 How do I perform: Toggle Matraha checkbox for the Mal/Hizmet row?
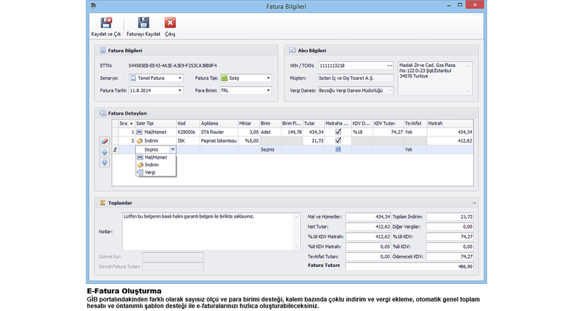[x=338, y=132]
